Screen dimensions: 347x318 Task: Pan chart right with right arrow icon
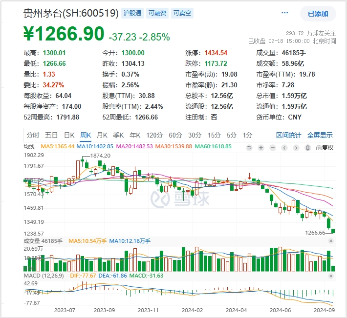click(x=296, y=148)
